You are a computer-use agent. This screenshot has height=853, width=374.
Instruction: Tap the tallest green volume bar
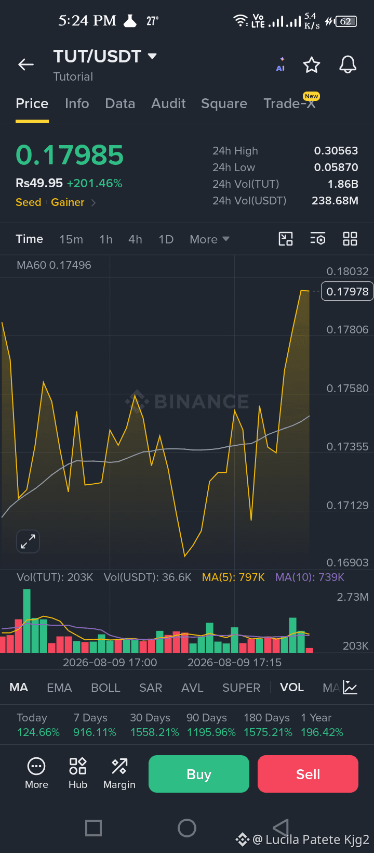tap(27, 621)
